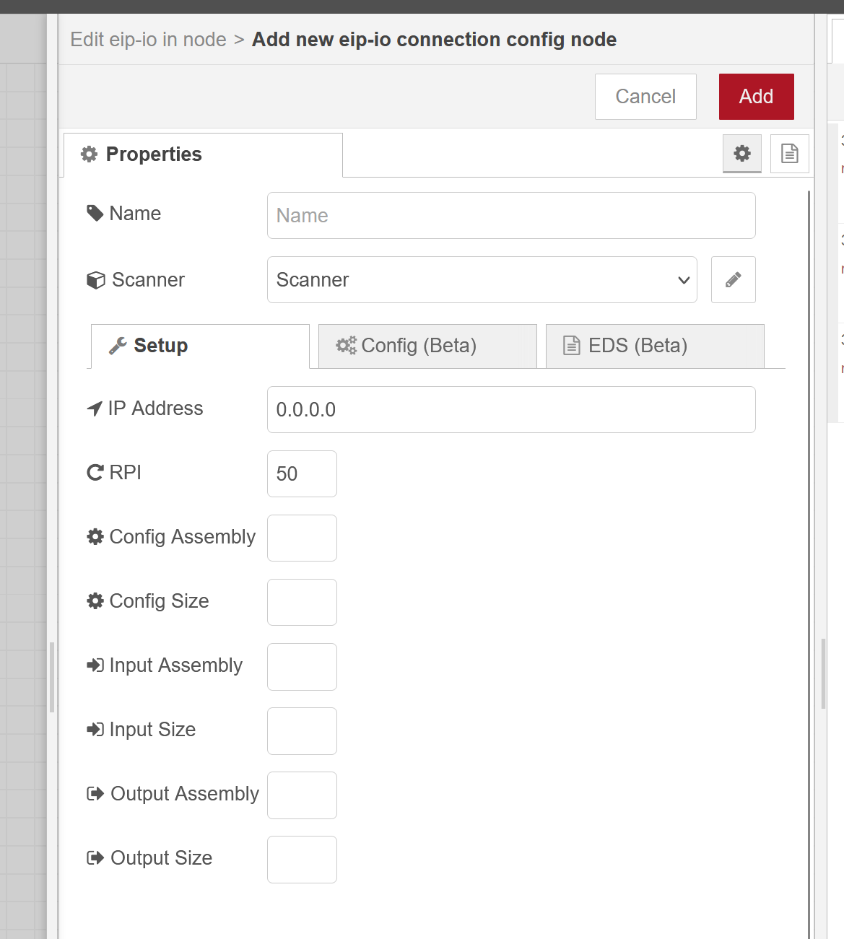Click the Config Assembly input box
Image resolution: width=844 pixels, height=939 pixels.
[x=302, y=538]
